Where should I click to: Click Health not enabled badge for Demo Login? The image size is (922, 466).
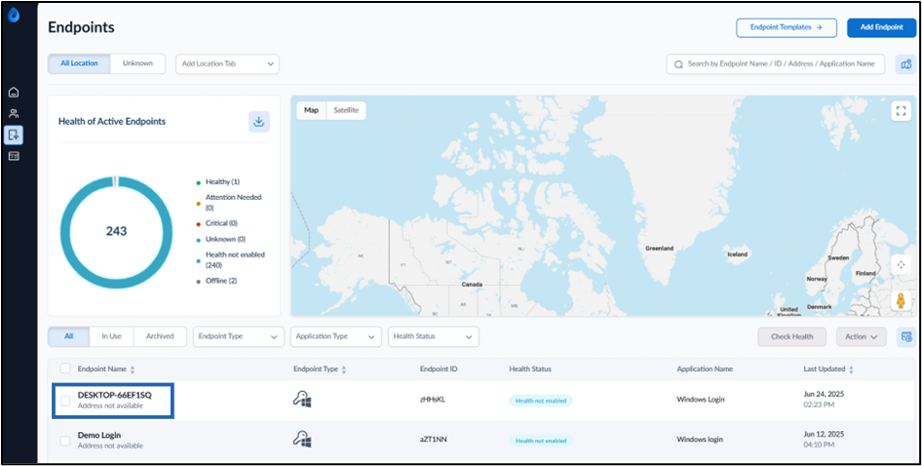click(540, 441)
